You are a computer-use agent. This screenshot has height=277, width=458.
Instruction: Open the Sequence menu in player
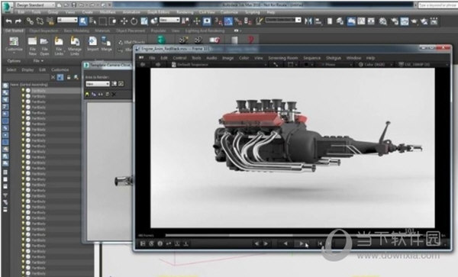(x=311, y=58)
